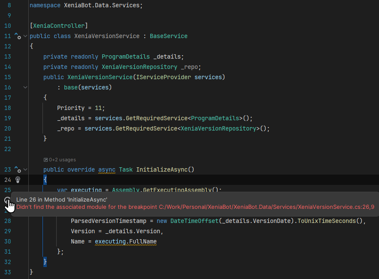Click the inheritance gutter icon on line 11
Image resolution: width=379 pixels, height=279 pixels.
(17, 36)
